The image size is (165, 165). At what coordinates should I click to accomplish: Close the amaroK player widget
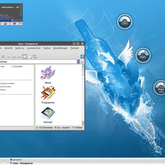[x=21, y=5]
